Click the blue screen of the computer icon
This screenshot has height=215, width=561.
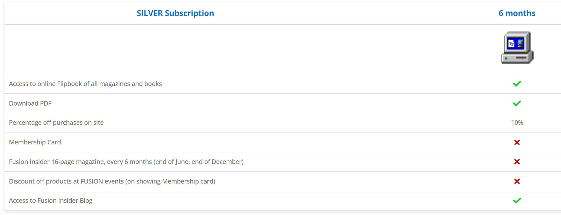[516, 43]
